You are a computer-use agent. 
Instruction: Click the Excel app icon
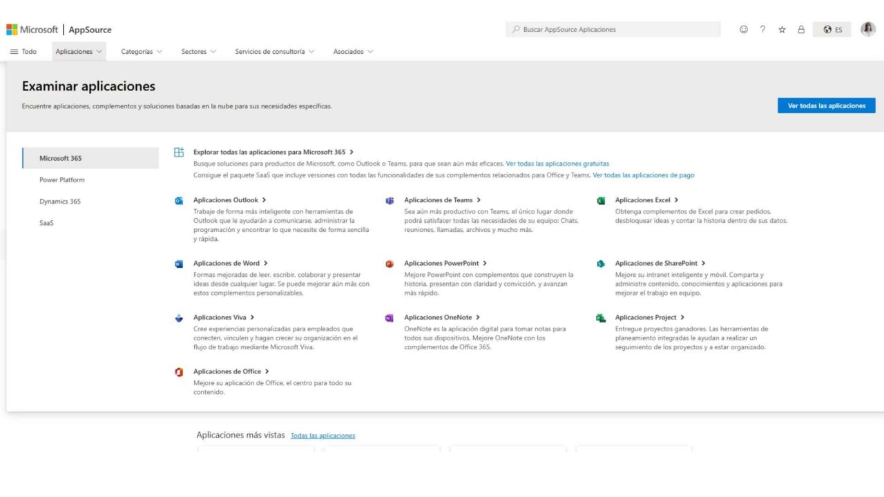tap(601, 201)
